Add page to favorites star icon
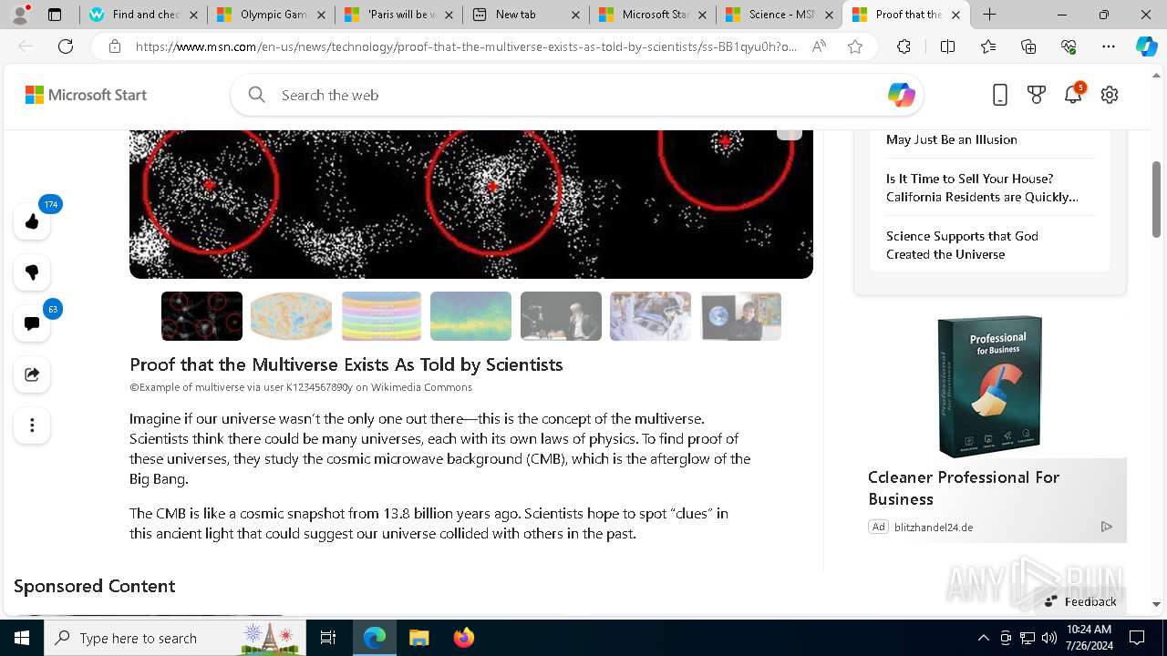The image size is (1167, 656). tap(855, 46)
